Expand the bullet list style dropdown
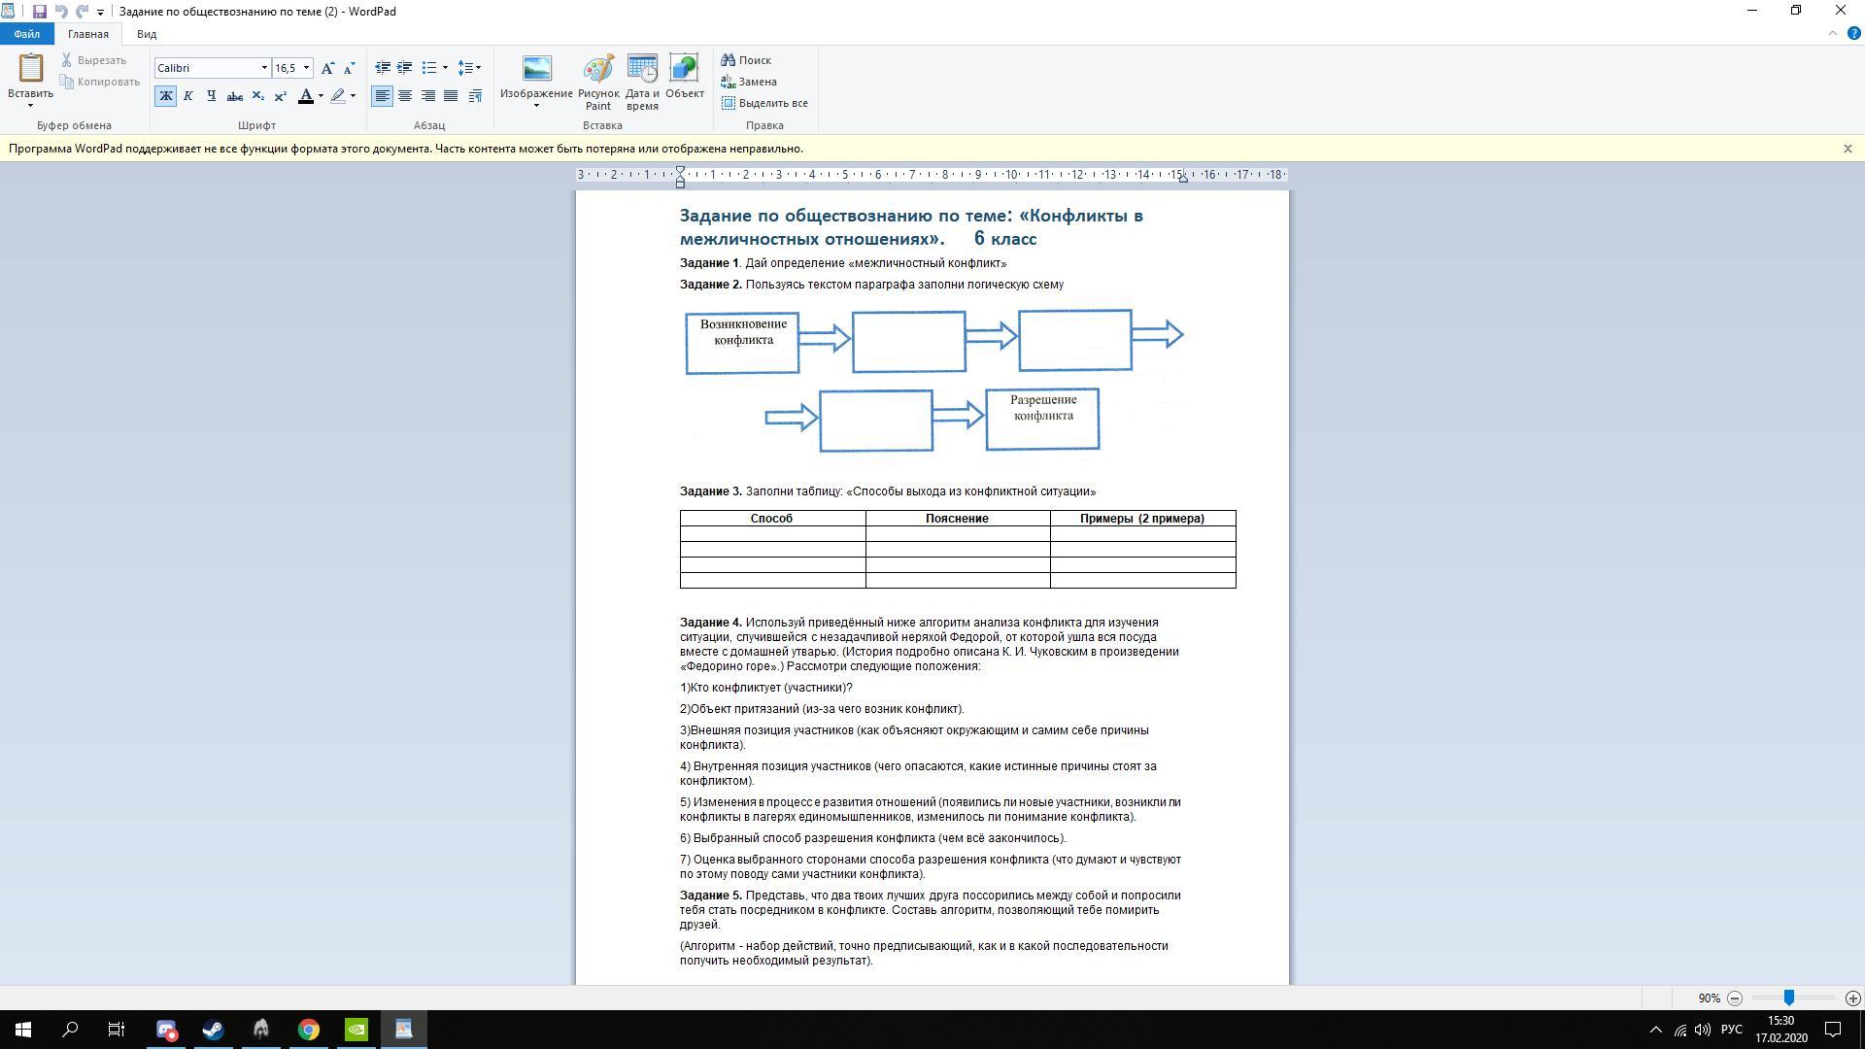 click(x=445, y=68)
